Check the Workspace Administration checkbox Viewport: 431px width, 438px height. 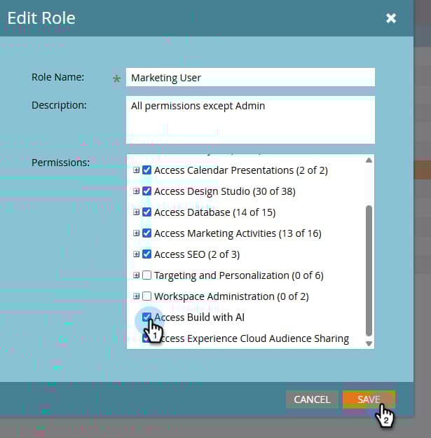point(147,296)
